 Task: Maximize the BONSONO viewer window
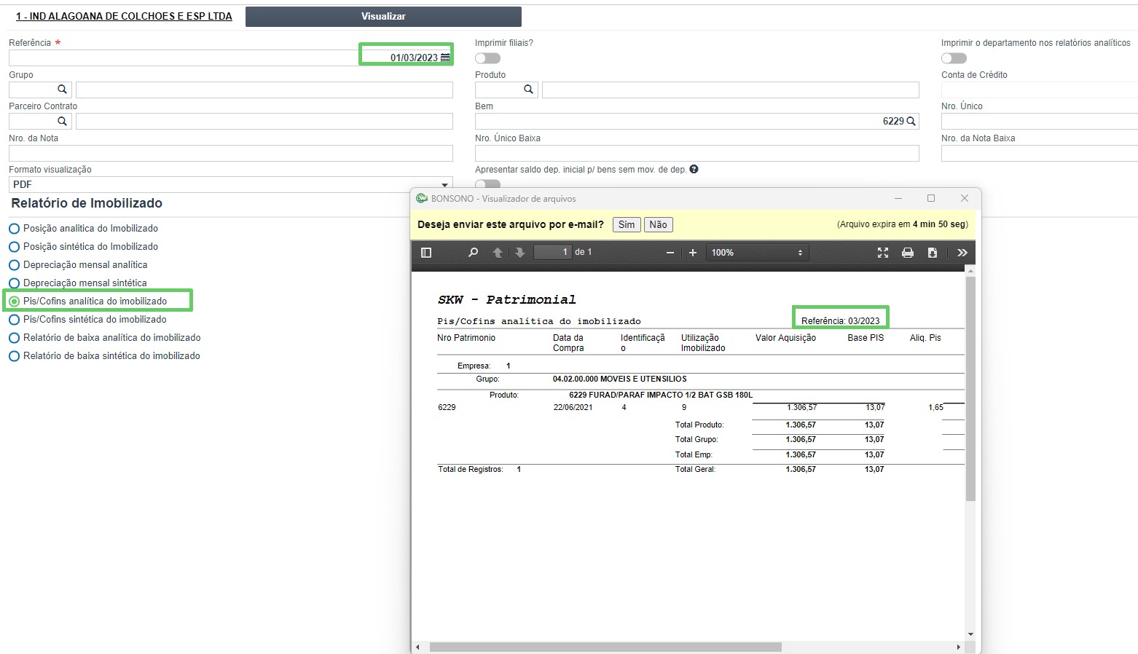click(x=930, y=198)
